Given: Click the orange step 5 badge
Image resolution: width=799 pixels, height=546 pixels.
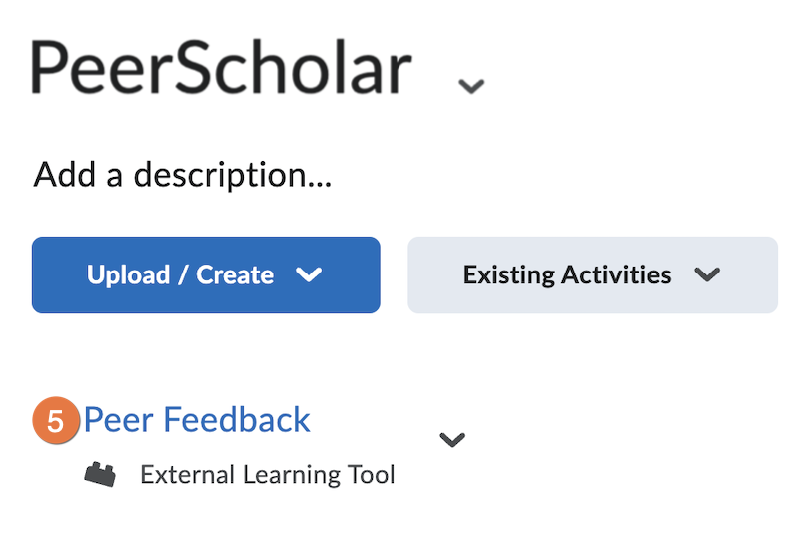Looking at the screenshot, I should (56, 421).
